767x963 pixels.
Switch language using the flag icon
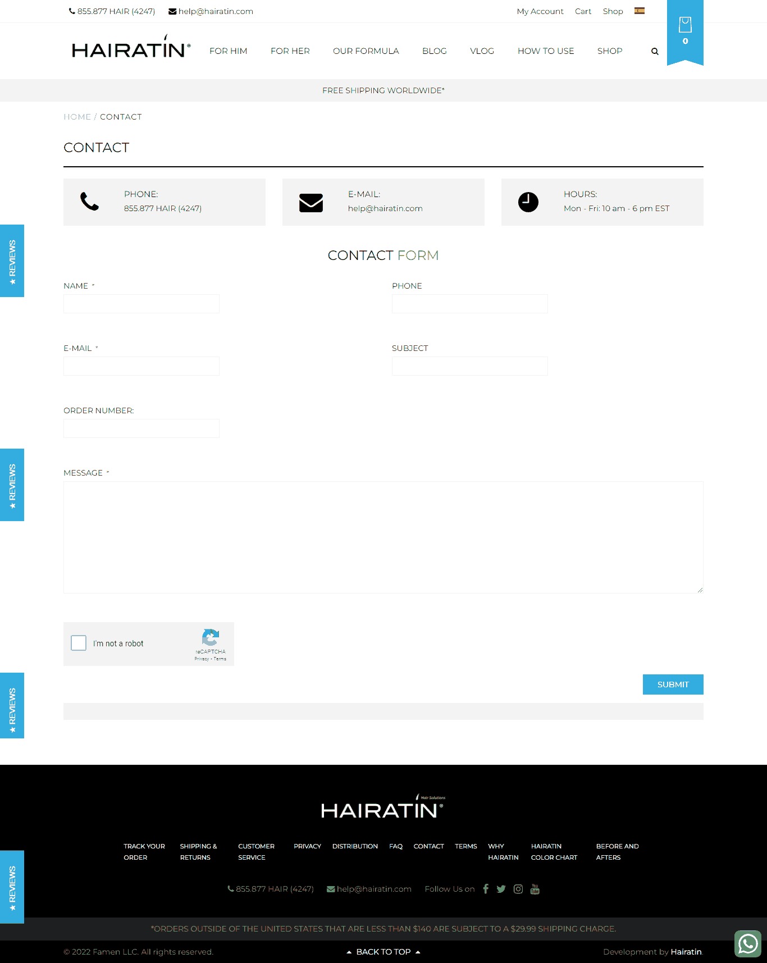[x=639, y=11]
